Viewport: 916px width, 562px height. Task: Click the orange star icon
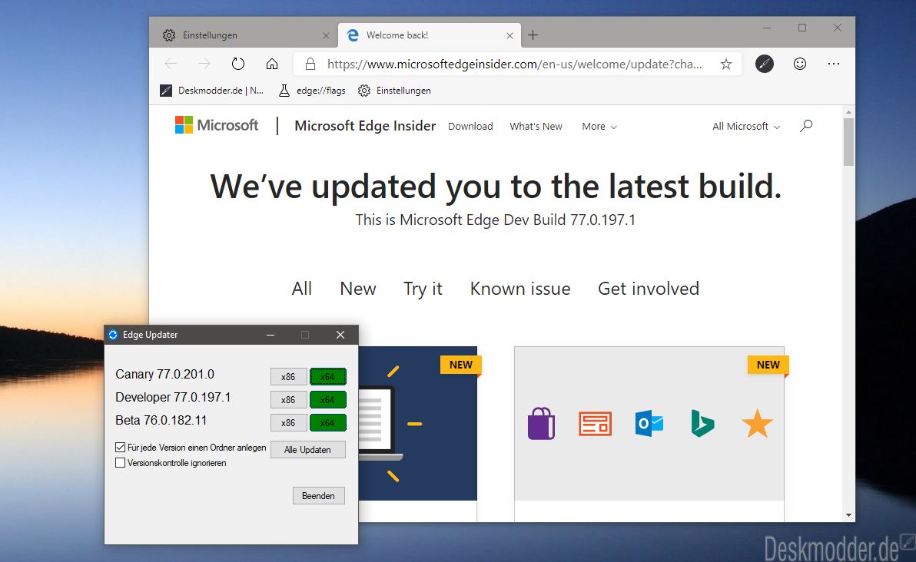pyautogui.click(x=757, y=423)
